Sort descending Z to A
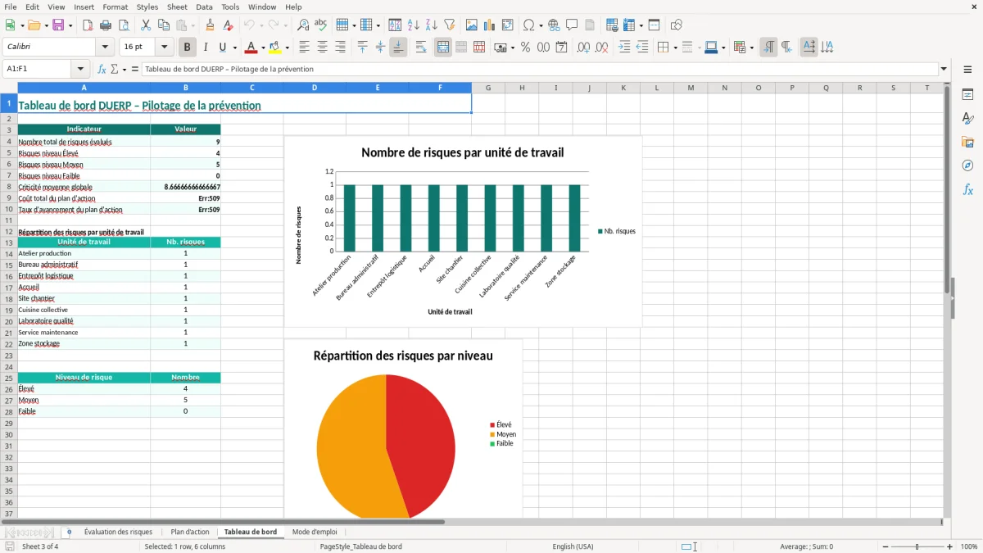Image resolution: width=983 pixels, height=553 pixels. pos(432,25)
